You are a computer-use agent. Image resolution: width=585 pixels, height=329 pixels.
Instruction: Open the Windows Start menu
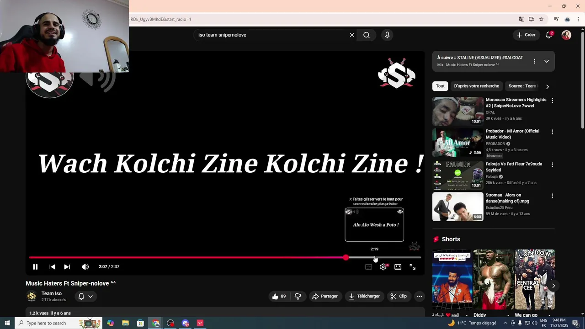pos(7,323)
